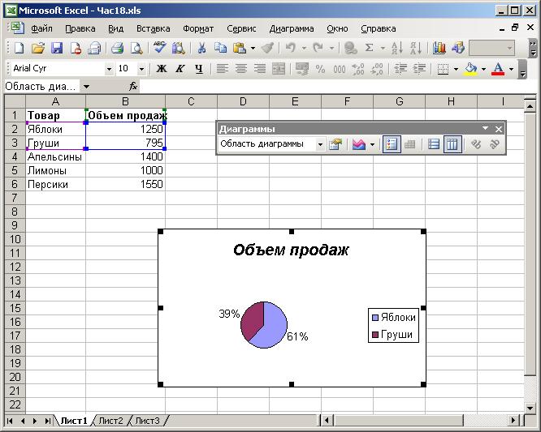Toggle italic (К) formatting
The image size is (541, 432).
180,69
